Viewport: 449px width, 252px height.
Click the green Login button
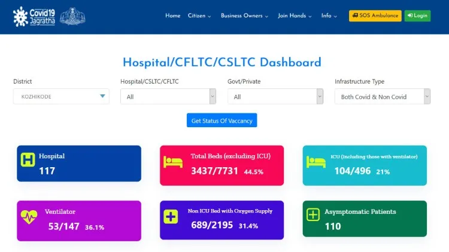pyautogui.click(x=417, y=16)
